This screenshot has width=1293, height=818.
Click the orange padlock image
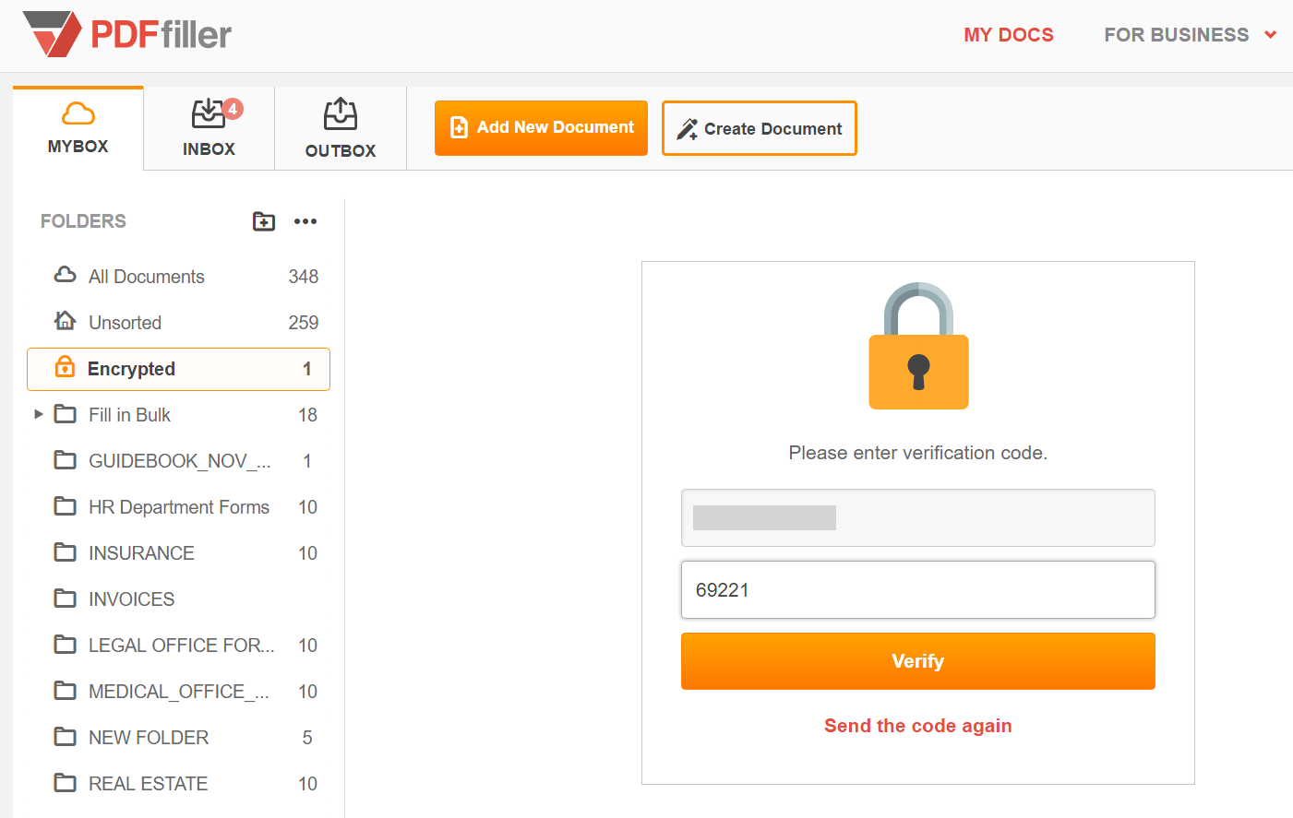[918, 346]
